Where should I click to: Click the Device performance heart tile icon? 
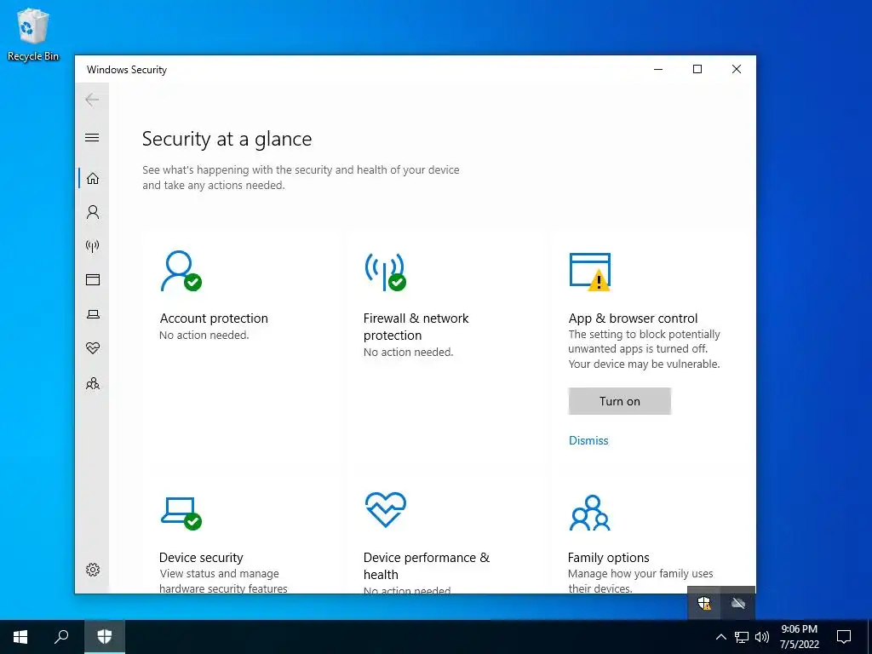(x=386, y=509)
